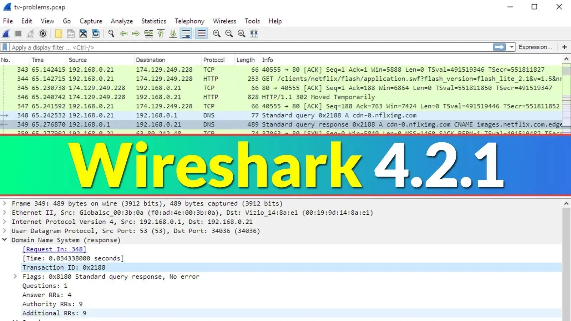The height and width of the screenshot is (321, 571).
Task: Select the Transaction ID: 0x2188 field
Action: tap(291, 267)
